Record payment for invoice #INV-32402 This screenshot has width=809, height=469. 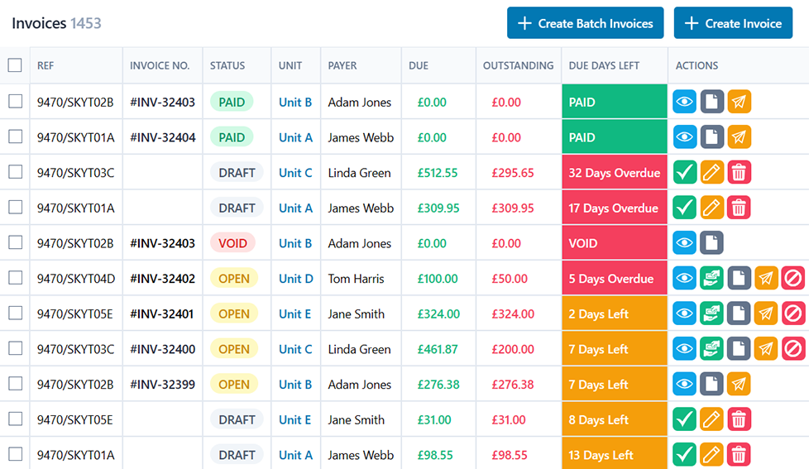[x=711, y=279]
